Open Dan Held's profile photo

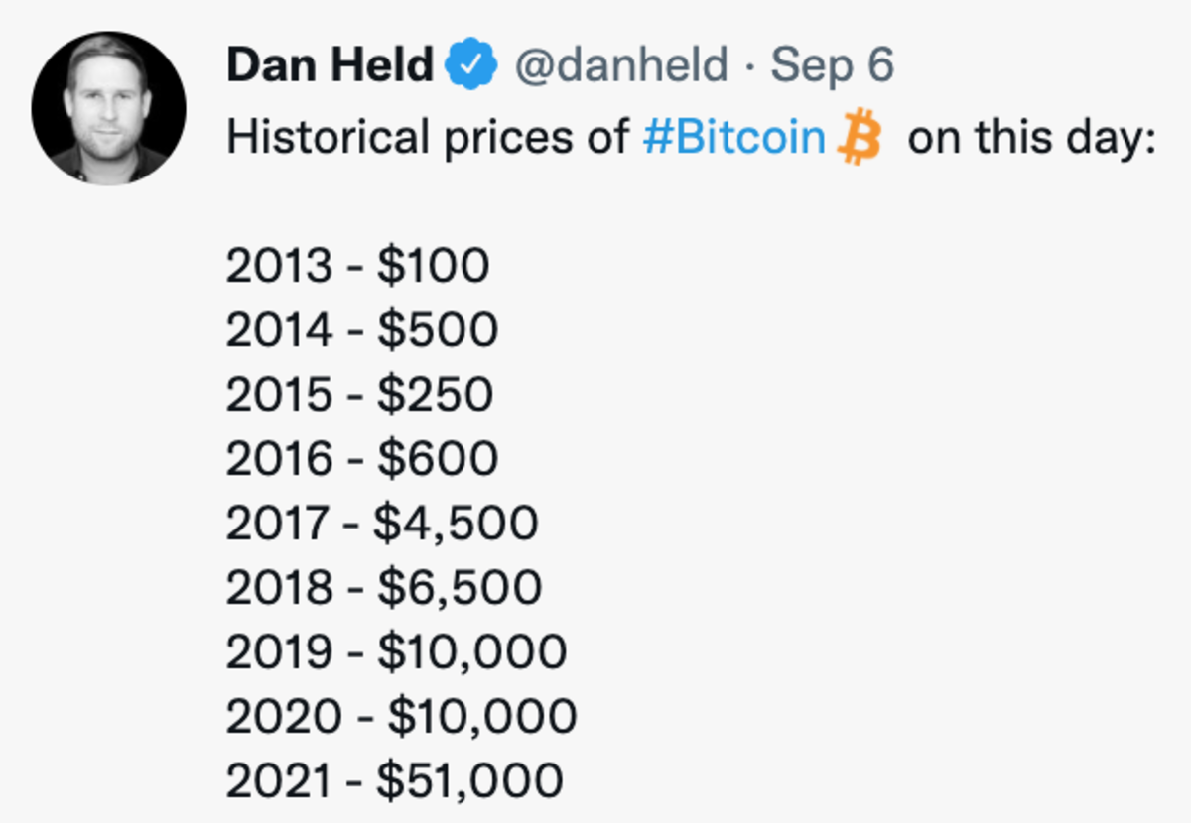tap(109, 107)
